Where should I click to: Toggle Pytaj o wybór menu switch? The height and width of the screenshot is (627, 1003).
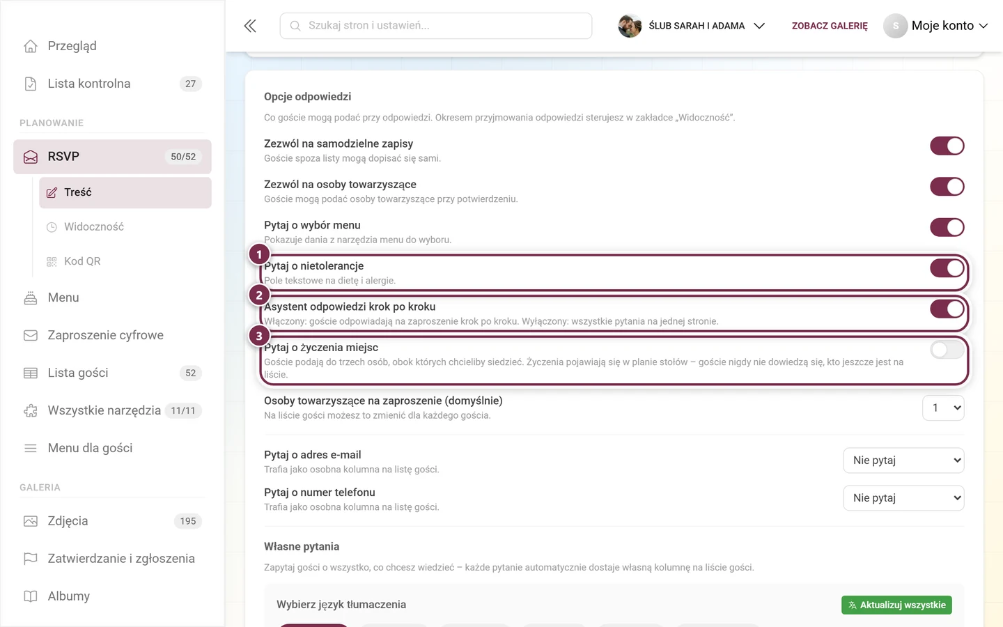(947, 227)
